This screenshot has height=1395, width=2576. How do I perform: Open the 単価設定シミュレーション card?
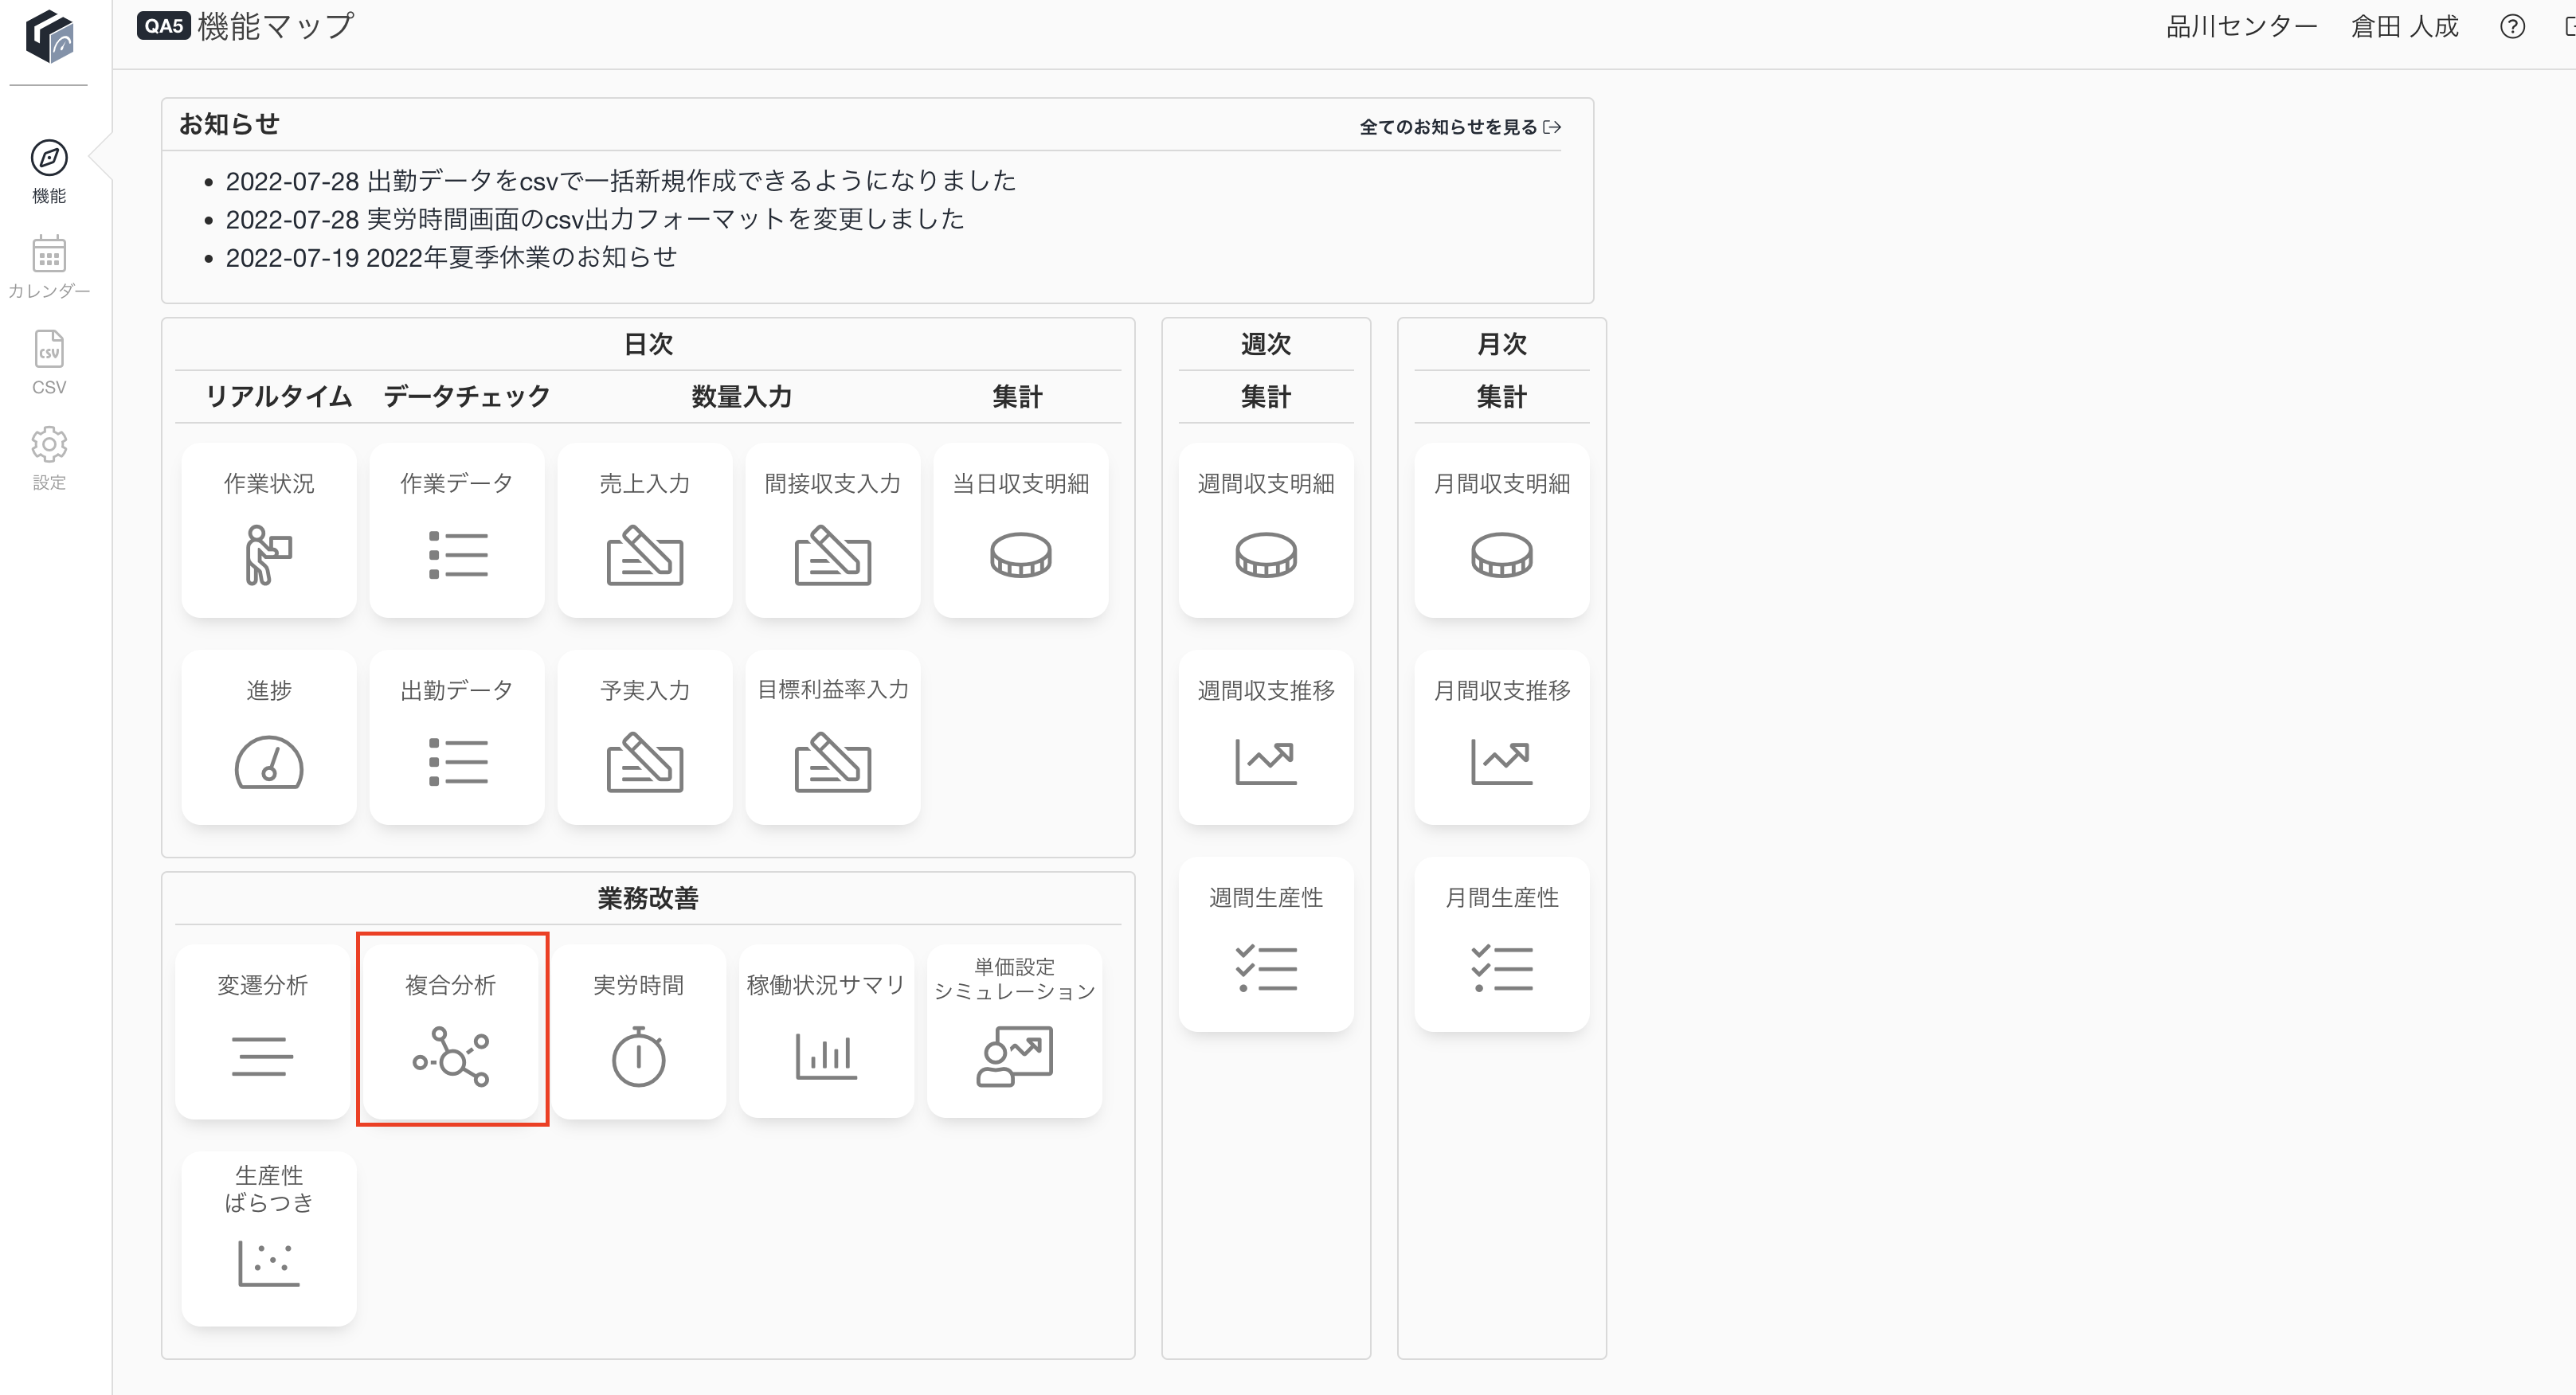[x=1015, y=1031]
